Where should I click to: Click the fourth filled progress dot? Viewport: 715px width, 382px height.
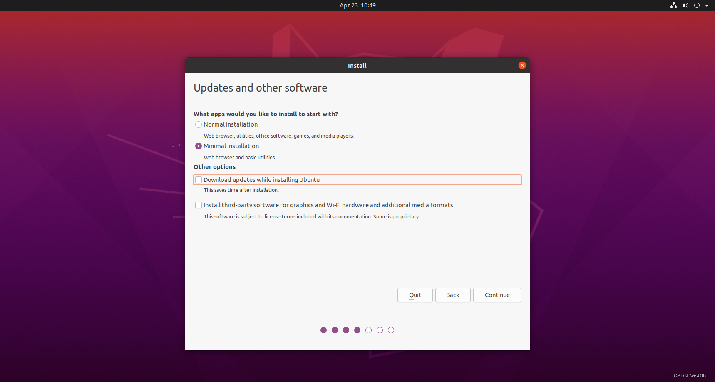[x=357, y=330]
